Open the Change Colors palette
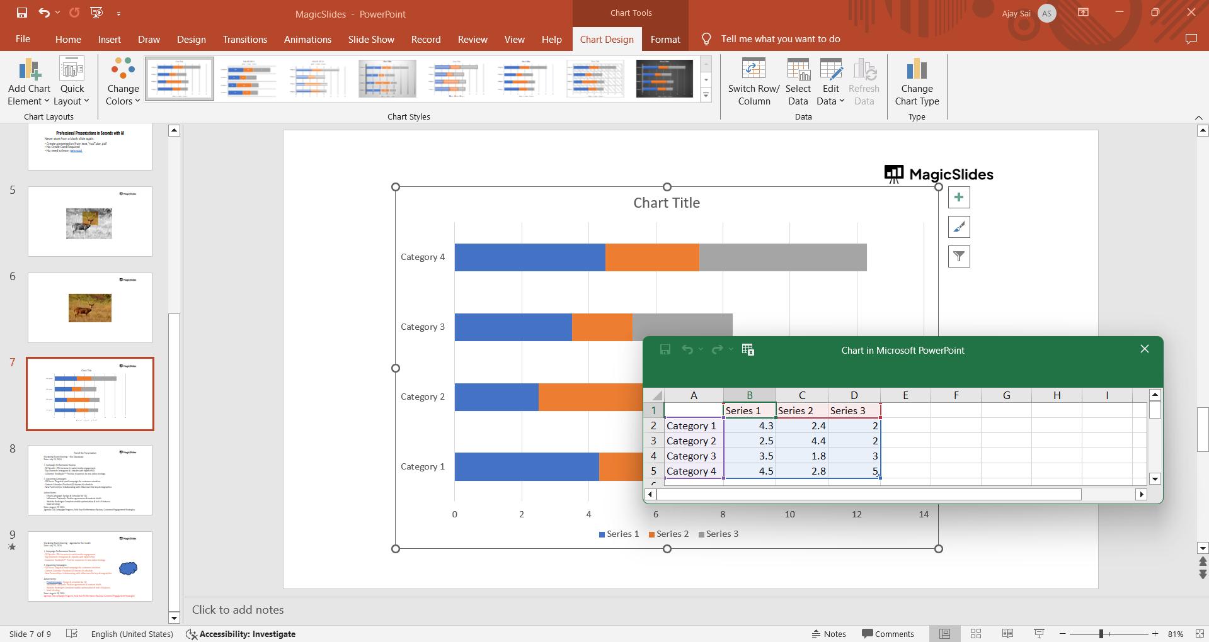 click(x=123, y=82)
